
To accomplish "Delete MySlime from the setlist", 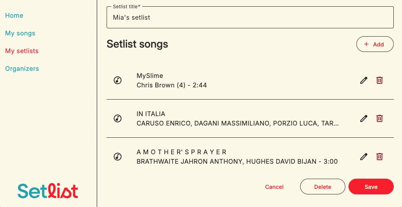I will click(x=380, y=80).
